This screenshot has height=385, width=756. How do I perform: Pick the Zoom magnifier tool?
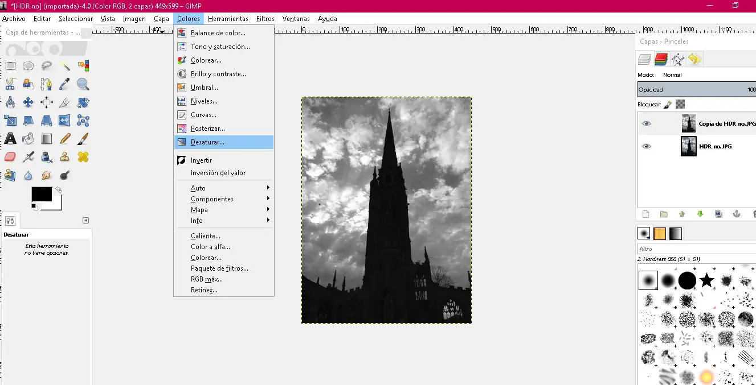pyautogui.click(x=83, y=85)
